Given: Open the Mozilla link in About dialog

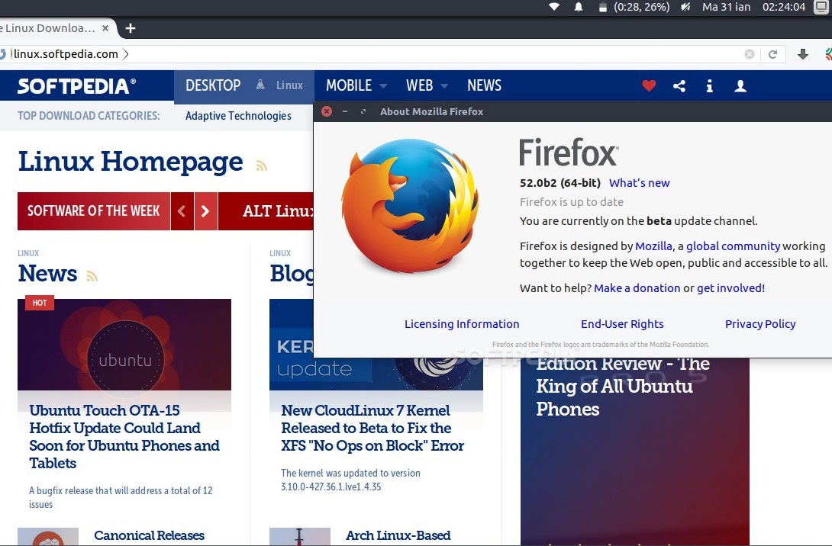Looking at the screenshot, I should tap(653, 246).
